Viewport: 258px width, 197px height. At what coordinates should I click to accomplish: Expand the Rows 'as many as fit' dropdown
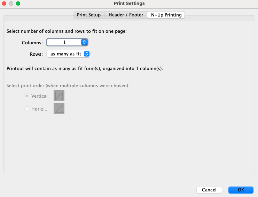coord(68,54)
